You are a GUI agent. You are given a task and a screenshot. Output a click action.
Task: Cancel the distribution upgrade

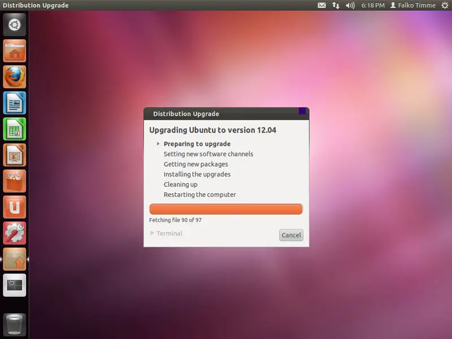[291, 235]
